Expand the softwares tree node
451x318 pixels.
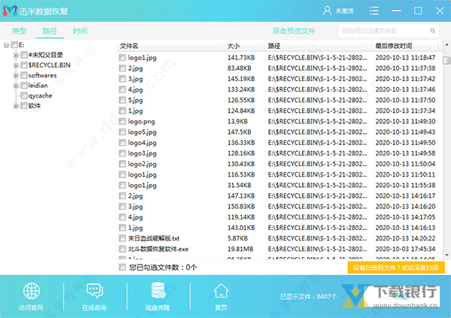click(15, 75)
